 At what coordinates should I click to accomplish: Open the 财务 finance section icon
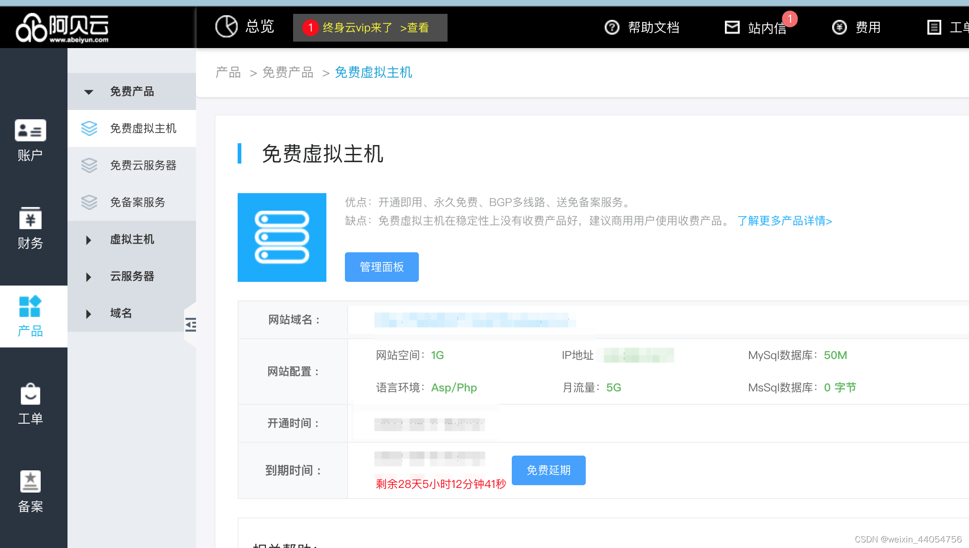coord(31,219)
